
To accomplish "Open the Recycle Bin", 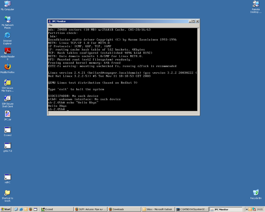I will (x=256, y=193).
